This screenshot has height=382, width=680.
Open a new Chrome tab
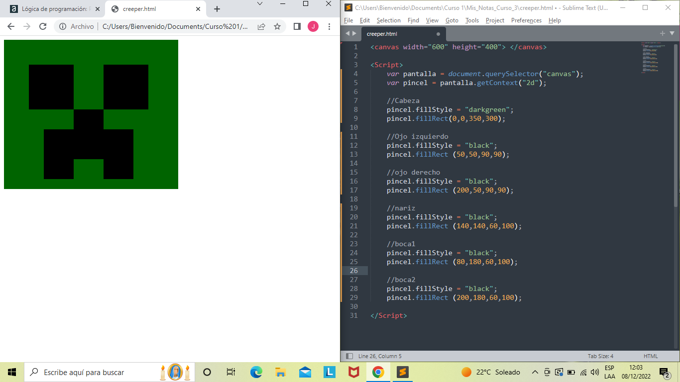point(217,9)
